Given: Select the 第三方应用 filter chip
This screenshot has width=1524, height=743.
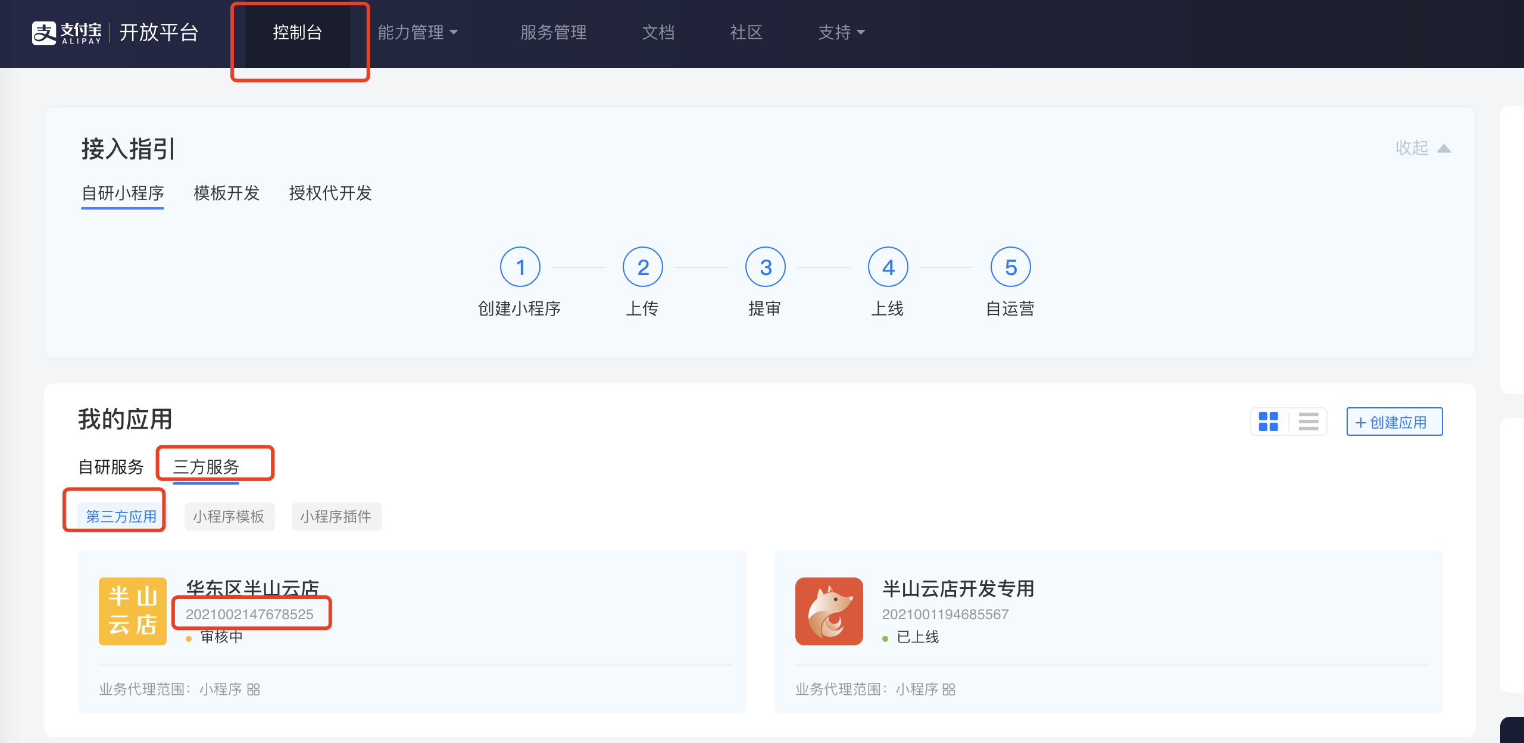Looking at the screenshot, I should [x=121, y=516].
